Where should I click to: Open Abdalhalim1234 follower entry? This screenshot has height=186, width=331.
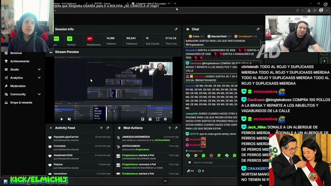(x=63, y=155)
